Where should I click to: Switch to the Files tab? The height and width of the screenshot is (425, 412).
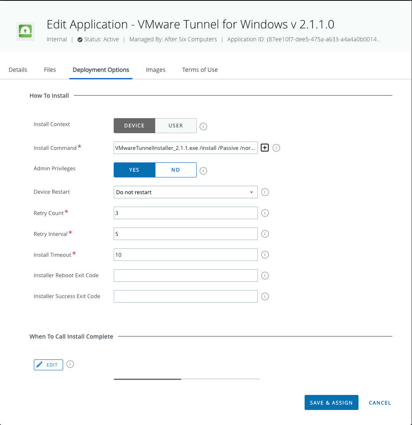tap(50, 70)
